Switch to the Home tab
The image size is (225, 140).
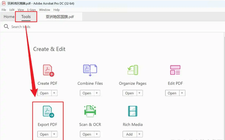click(9, 17)
